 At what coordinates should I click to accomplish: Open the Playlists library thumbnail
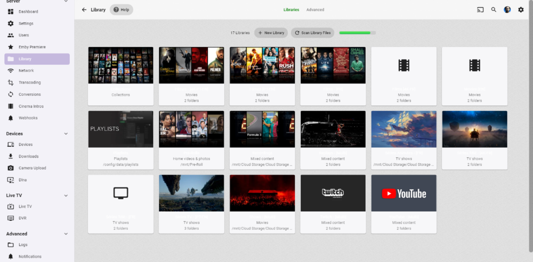coord(120,129)
